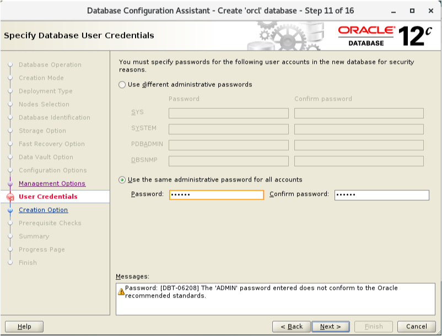Click the Management Options step bullet
The image size is (442, 336).
(10, 184)
